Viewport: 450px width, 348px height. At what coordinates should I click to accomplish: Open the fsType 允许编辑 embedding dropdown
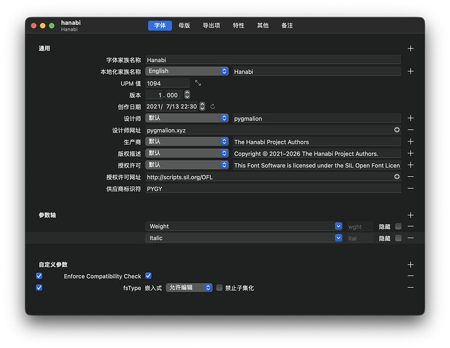pos(189,288)
